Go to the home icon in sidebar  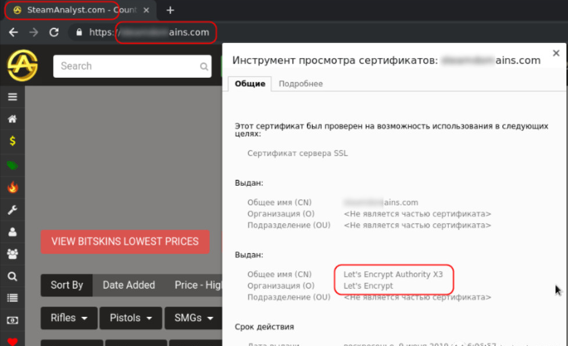pyautogui.click(x=12, y=118)
